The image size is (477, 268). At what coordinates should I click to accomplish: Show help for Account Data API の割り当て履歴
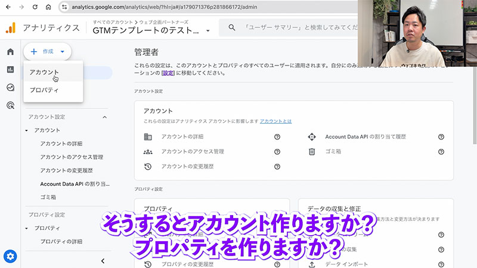[x=441, y=137]
